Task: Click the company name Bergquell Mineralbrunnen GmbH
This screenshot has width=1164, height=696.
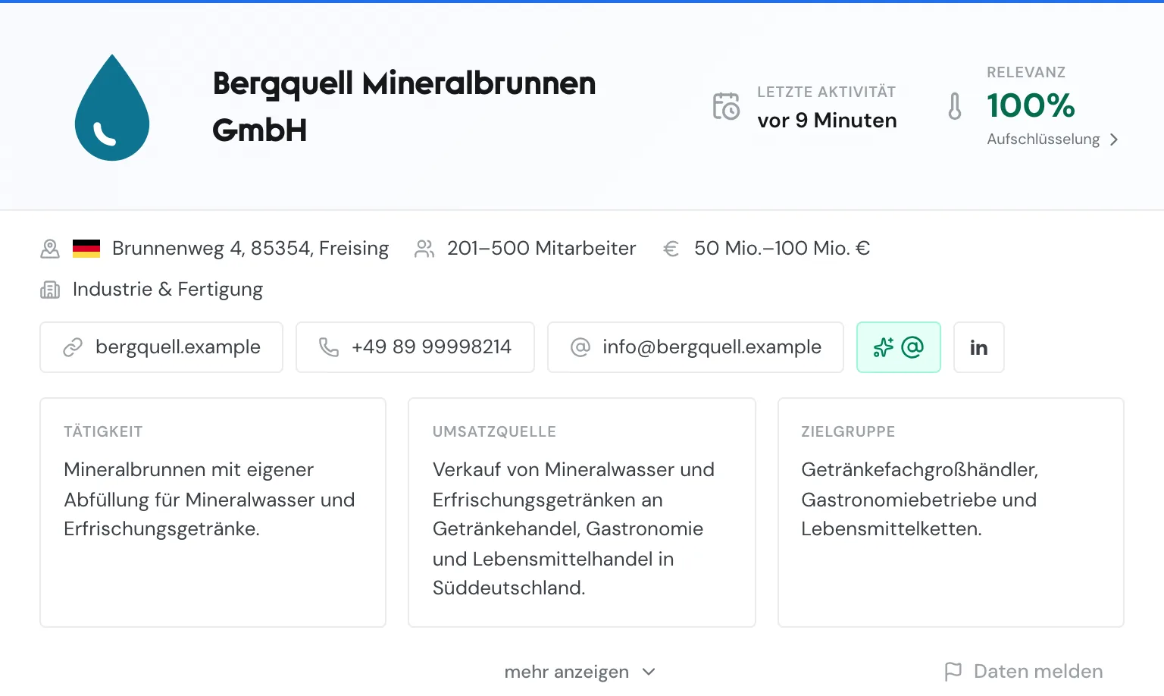Action: point(404,107)
